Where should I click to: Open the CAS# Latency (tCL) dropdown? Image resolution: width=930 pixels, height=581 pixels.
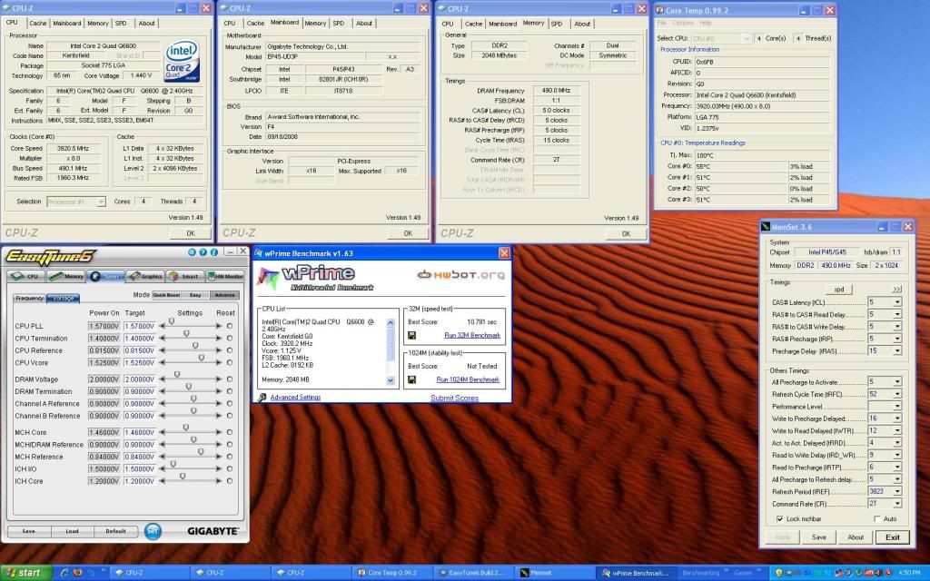(x=896, y=302)
